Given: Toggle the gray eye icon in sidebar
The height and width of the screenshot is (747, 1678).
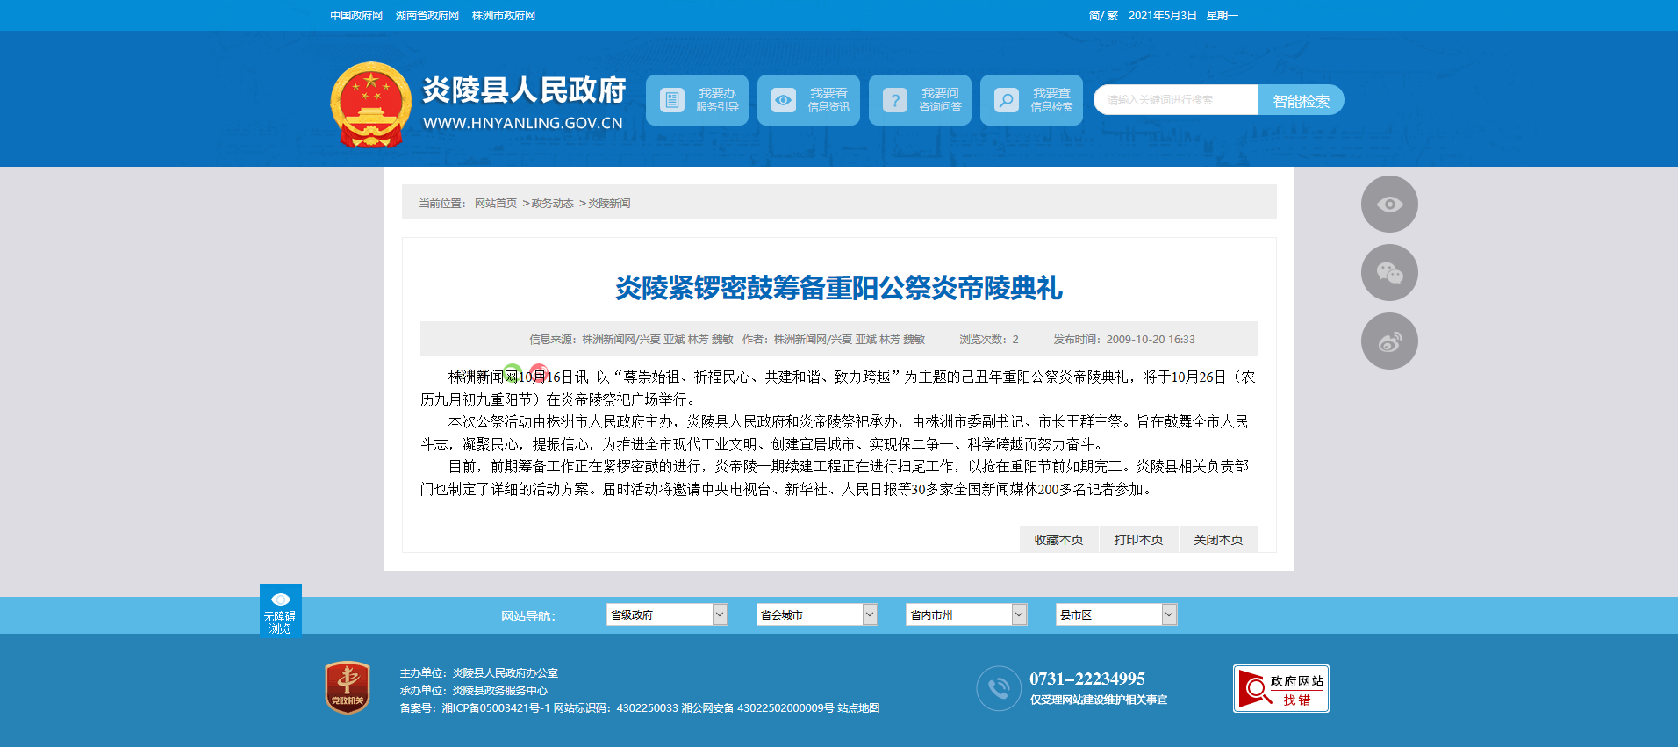Looking at the screenshot, I should (x=1388, y=205).
